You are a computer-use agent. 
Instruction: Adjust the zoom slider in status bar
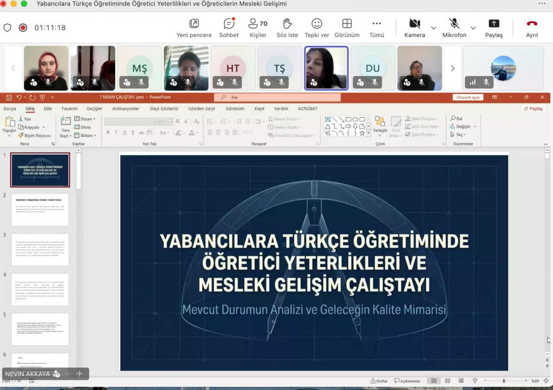[504, 381]
